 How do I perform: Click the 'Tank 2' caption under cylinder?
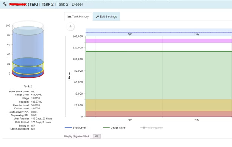(28, 86)
